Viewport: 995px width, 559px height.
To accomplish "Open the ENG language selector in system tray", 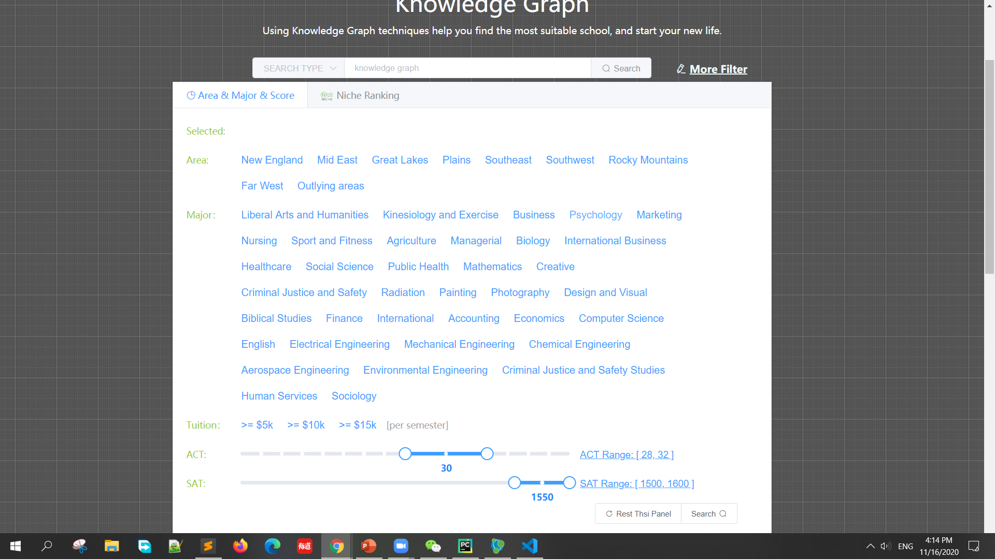I will point(905,546).
